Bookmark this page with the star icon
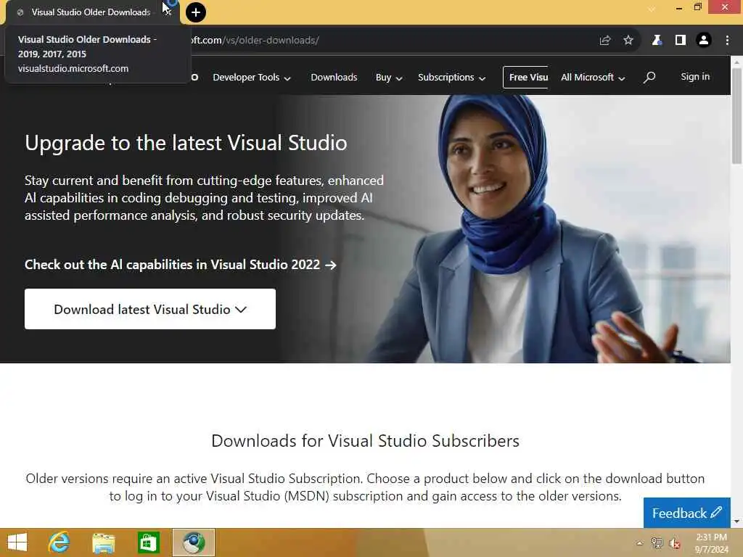This screenshot has height=557, width=743. pyautogui.click(x=628, y=41)
